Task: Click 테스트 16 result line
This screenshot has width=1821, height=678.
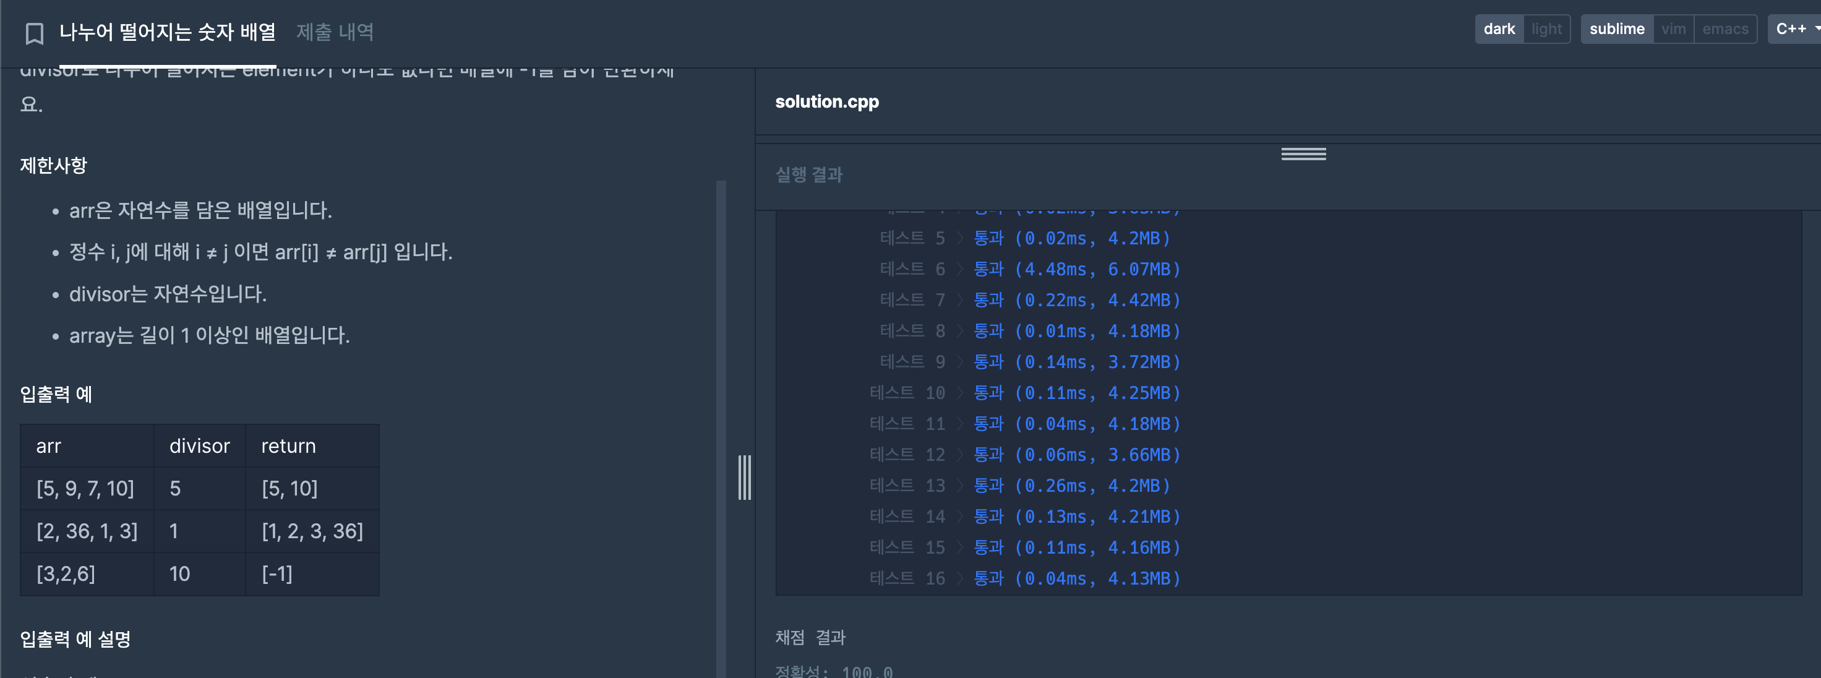Action: pos(1025,578)
